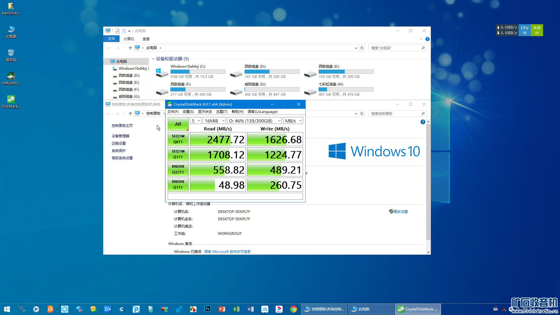Open the blue gear settings taskbar icon
The width and height of the screenshot is (560, 315).
pyautogui.click(x=179, y=309)
